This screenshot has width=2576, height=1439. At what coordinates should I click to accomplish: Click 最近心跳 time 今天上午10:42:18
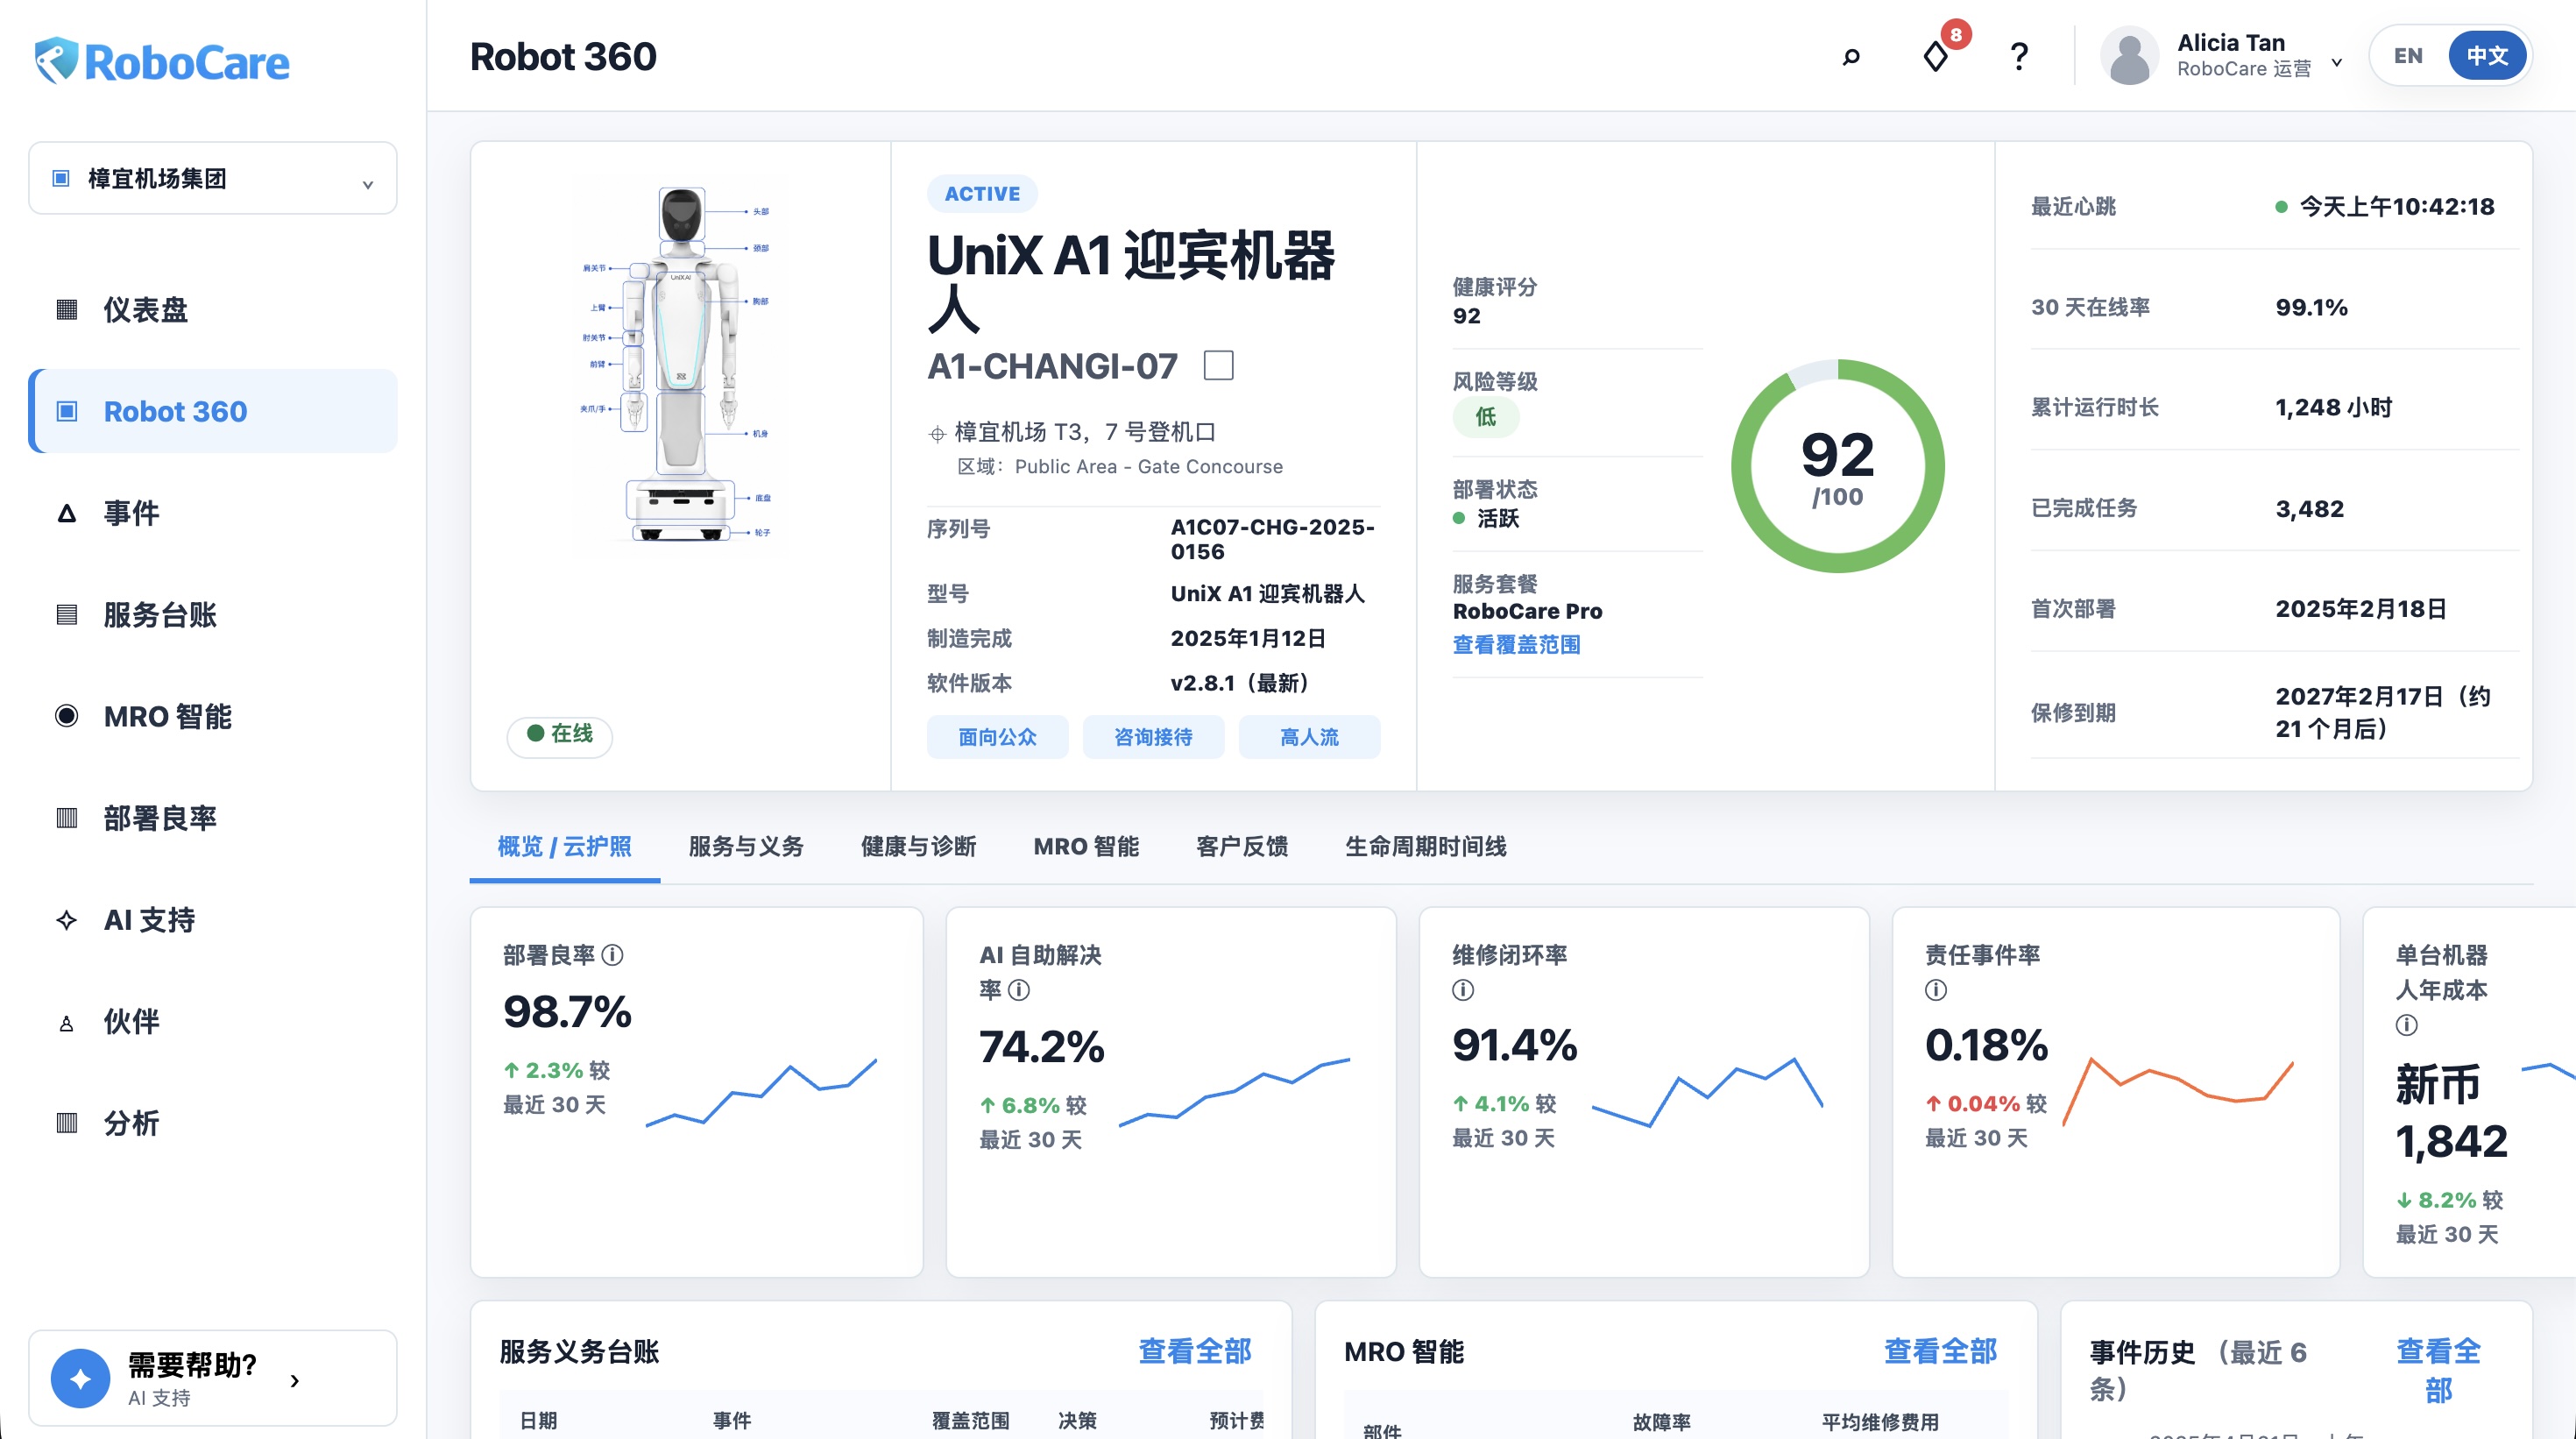pos(2396,206)
